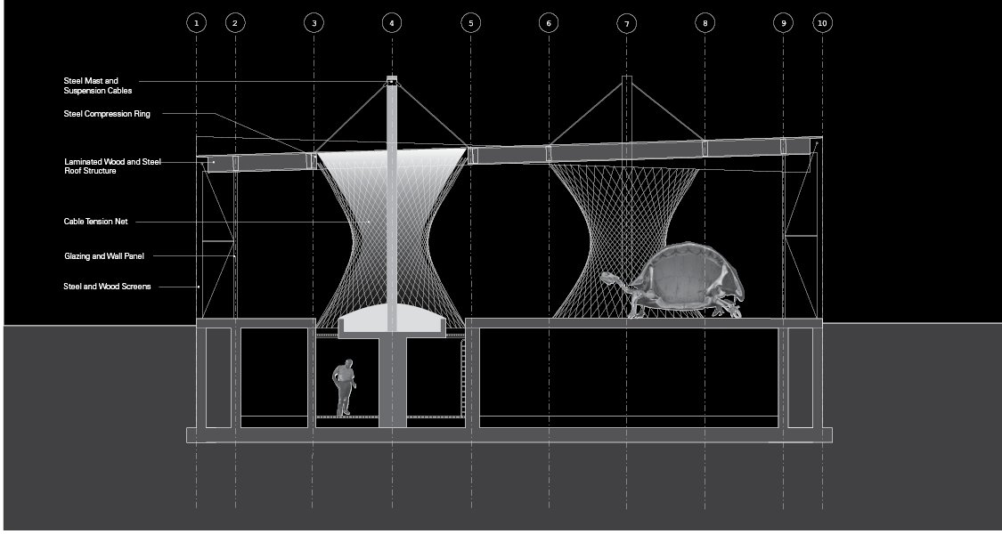The image size is (1002, 534).
Task: Click grid line marker 10
Action: 822,23
